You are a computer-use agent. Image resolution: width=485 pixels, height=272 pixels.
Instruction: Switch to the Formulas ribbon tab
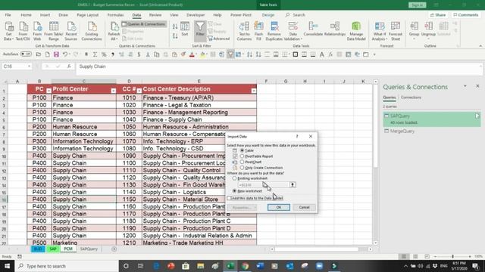pos(115,15)
